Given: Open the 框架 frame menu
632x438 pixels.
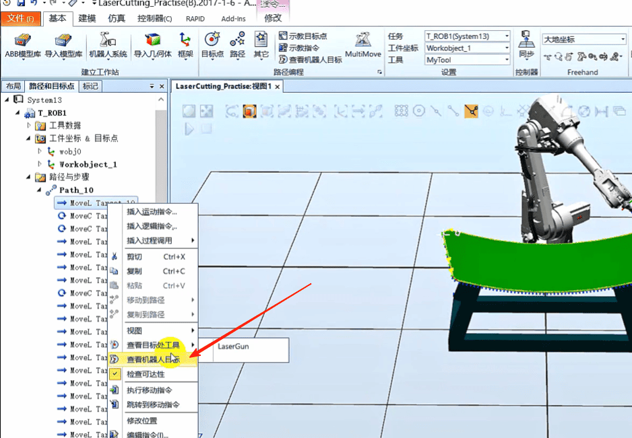Looking at the screenshot, I should pyautogui.click(x=185, y=46).
